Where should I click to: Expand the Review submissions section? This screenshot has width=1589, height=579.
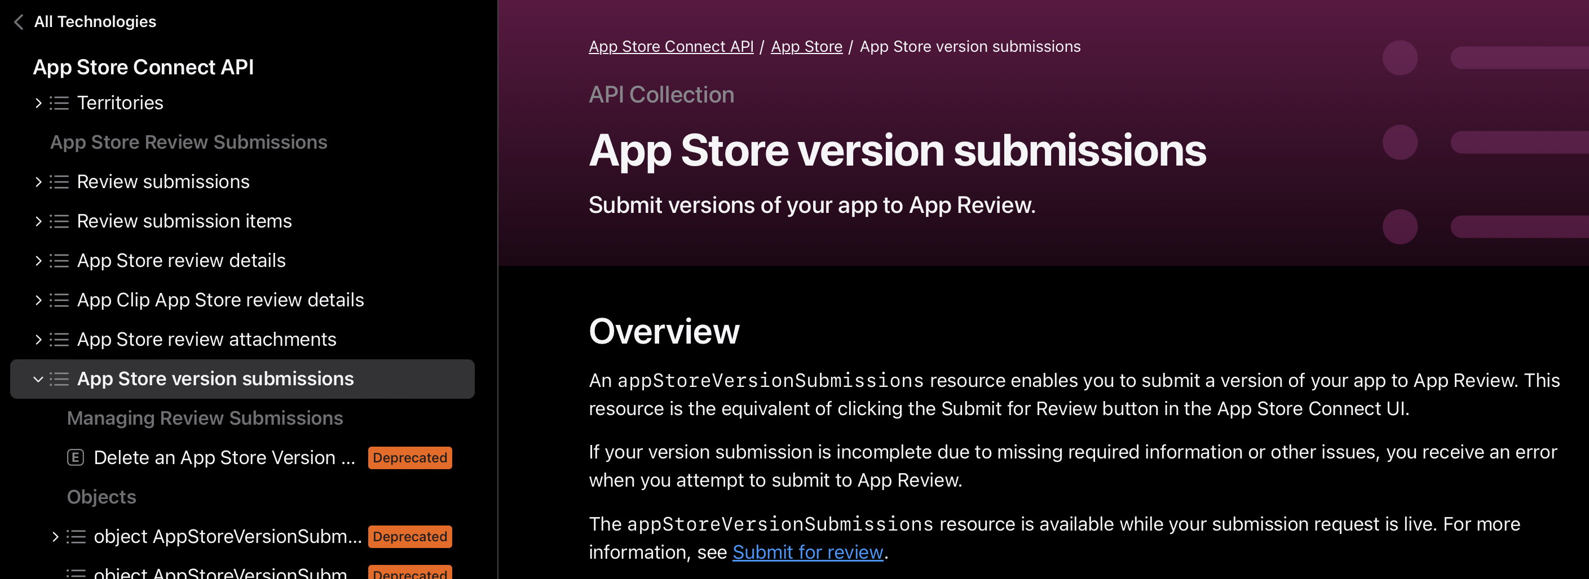[38, 182]
